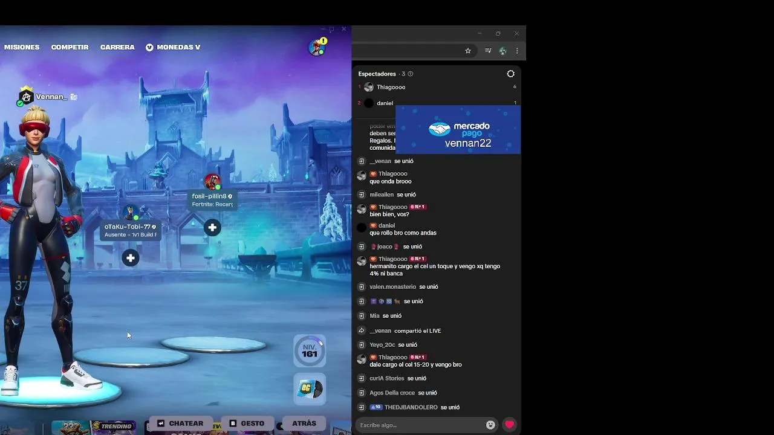
Task: Click message about charging the phone 4%
Action: (435, 270)
